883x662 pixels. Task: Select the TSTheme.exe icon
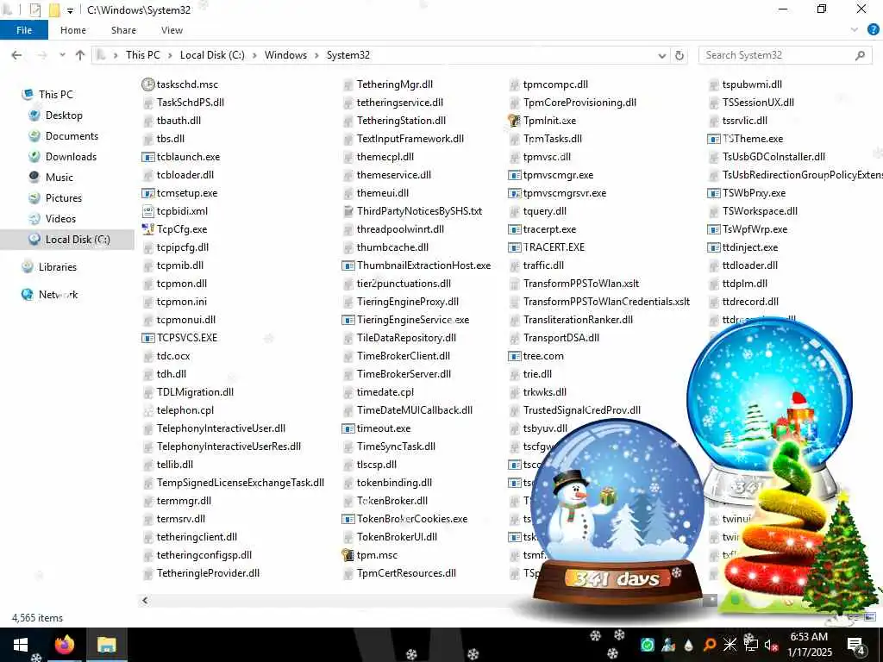tap(713, 139)
